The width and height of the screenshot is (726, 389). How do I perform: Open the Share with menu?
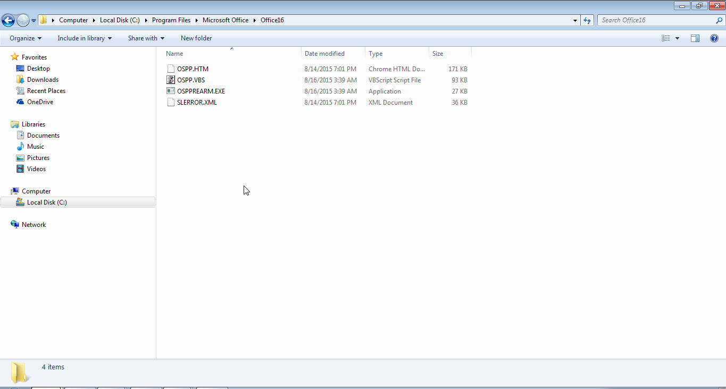(146, 38)
